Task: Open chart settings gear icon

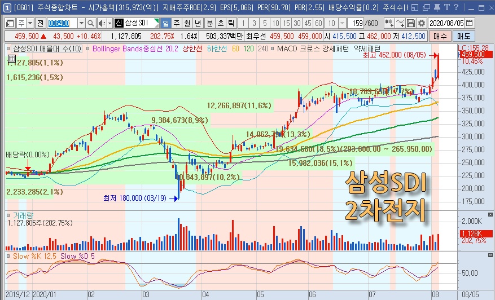Action: 422,23
